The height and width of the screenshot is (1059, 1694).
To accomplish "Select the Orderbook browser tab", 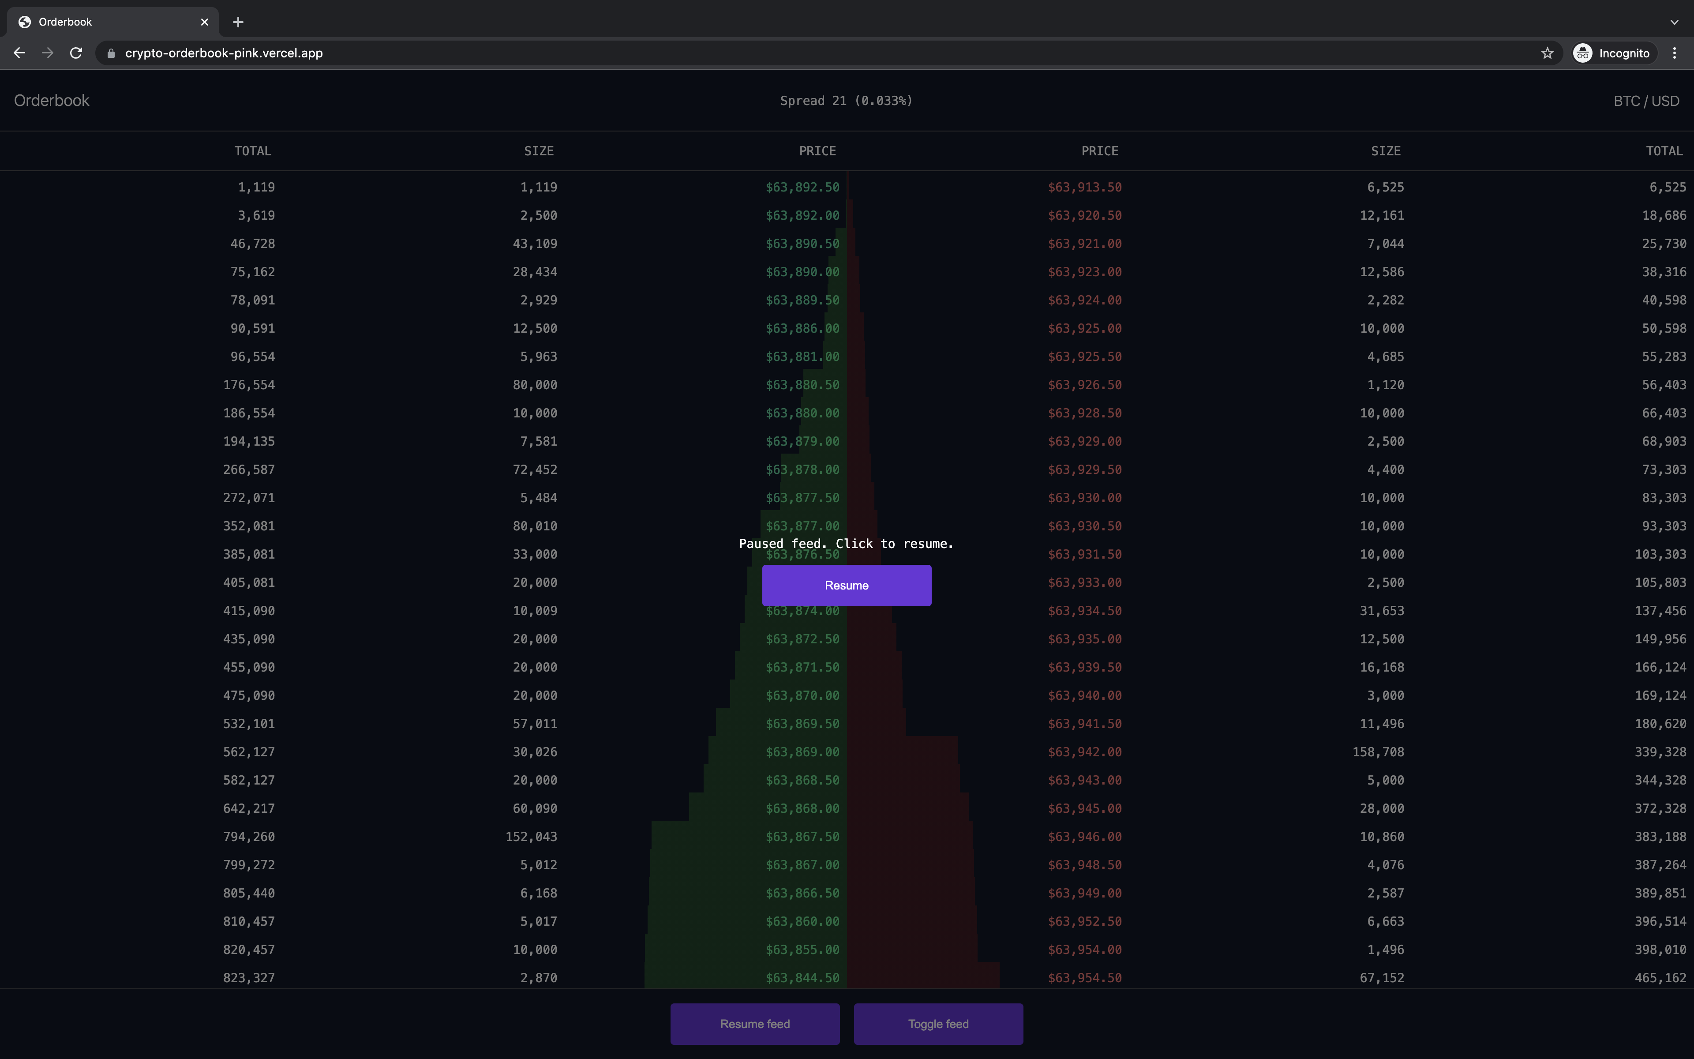I will coord(105,22).
